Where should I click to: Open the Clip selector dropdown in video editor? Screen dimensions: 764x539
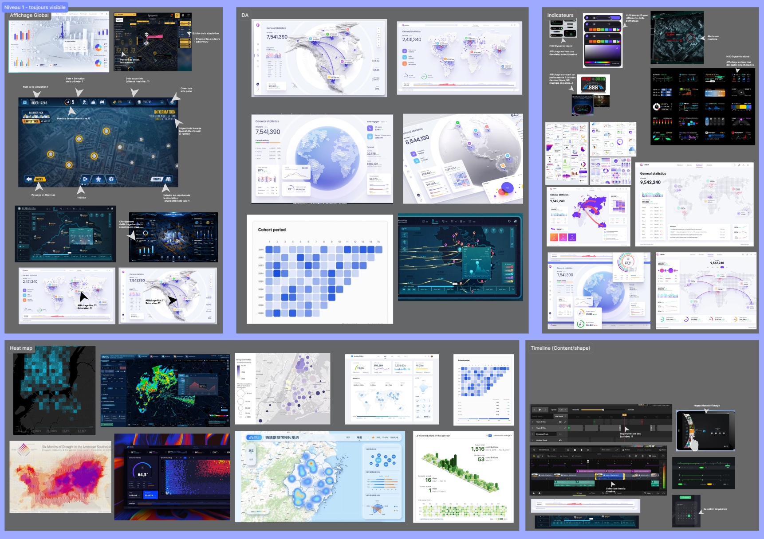click(x=538, y=456)
